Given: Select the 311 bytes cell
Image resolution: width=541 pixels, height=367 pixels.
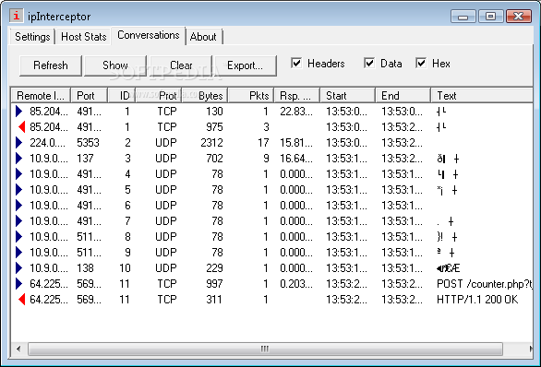Looking at the screenshot, I should [x=214, y=299].
